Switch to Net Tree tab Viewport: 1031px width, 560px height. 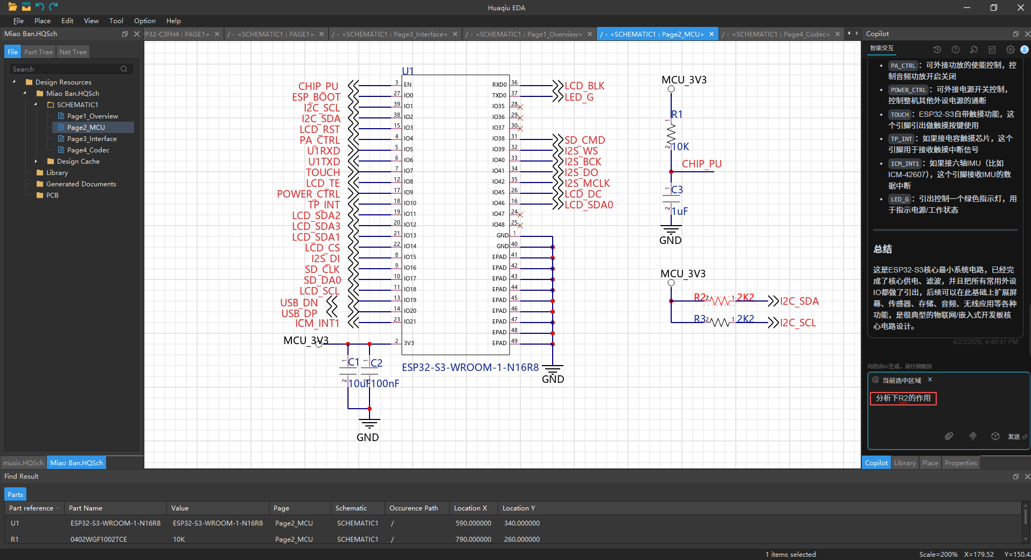coord(73,52)
